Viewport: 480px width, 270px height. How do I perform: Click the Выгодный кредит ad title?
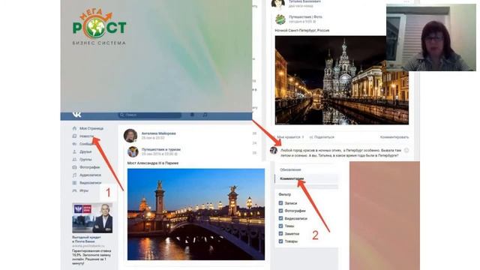87,239
